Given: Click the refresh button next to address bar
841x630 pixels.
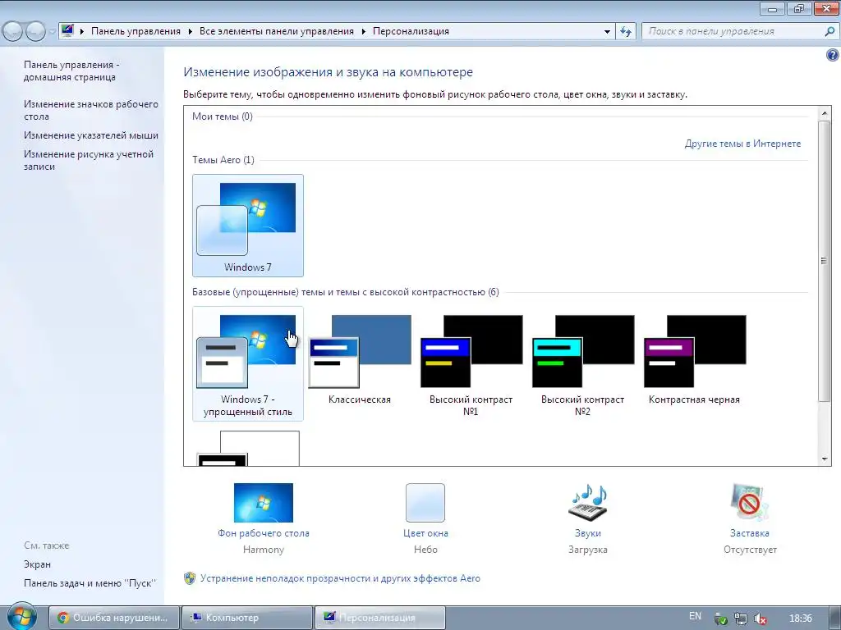Looking at the screenshot, I should (626, 32).
